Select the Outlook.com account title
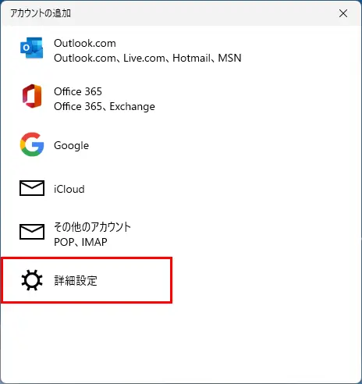The width and height of the screenshot is (362, 384). 85,43
